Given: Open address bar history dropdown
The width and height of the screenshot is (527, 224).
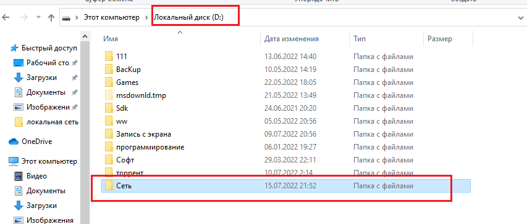Looking at the screenshot, I should pos(521,18).
